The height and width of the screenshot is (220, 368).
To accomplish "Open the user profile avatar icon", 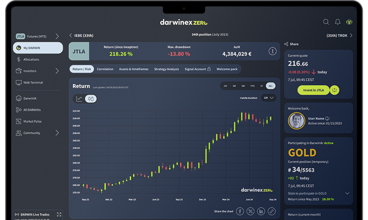I will pyautogui.click(x=349, y=22).
